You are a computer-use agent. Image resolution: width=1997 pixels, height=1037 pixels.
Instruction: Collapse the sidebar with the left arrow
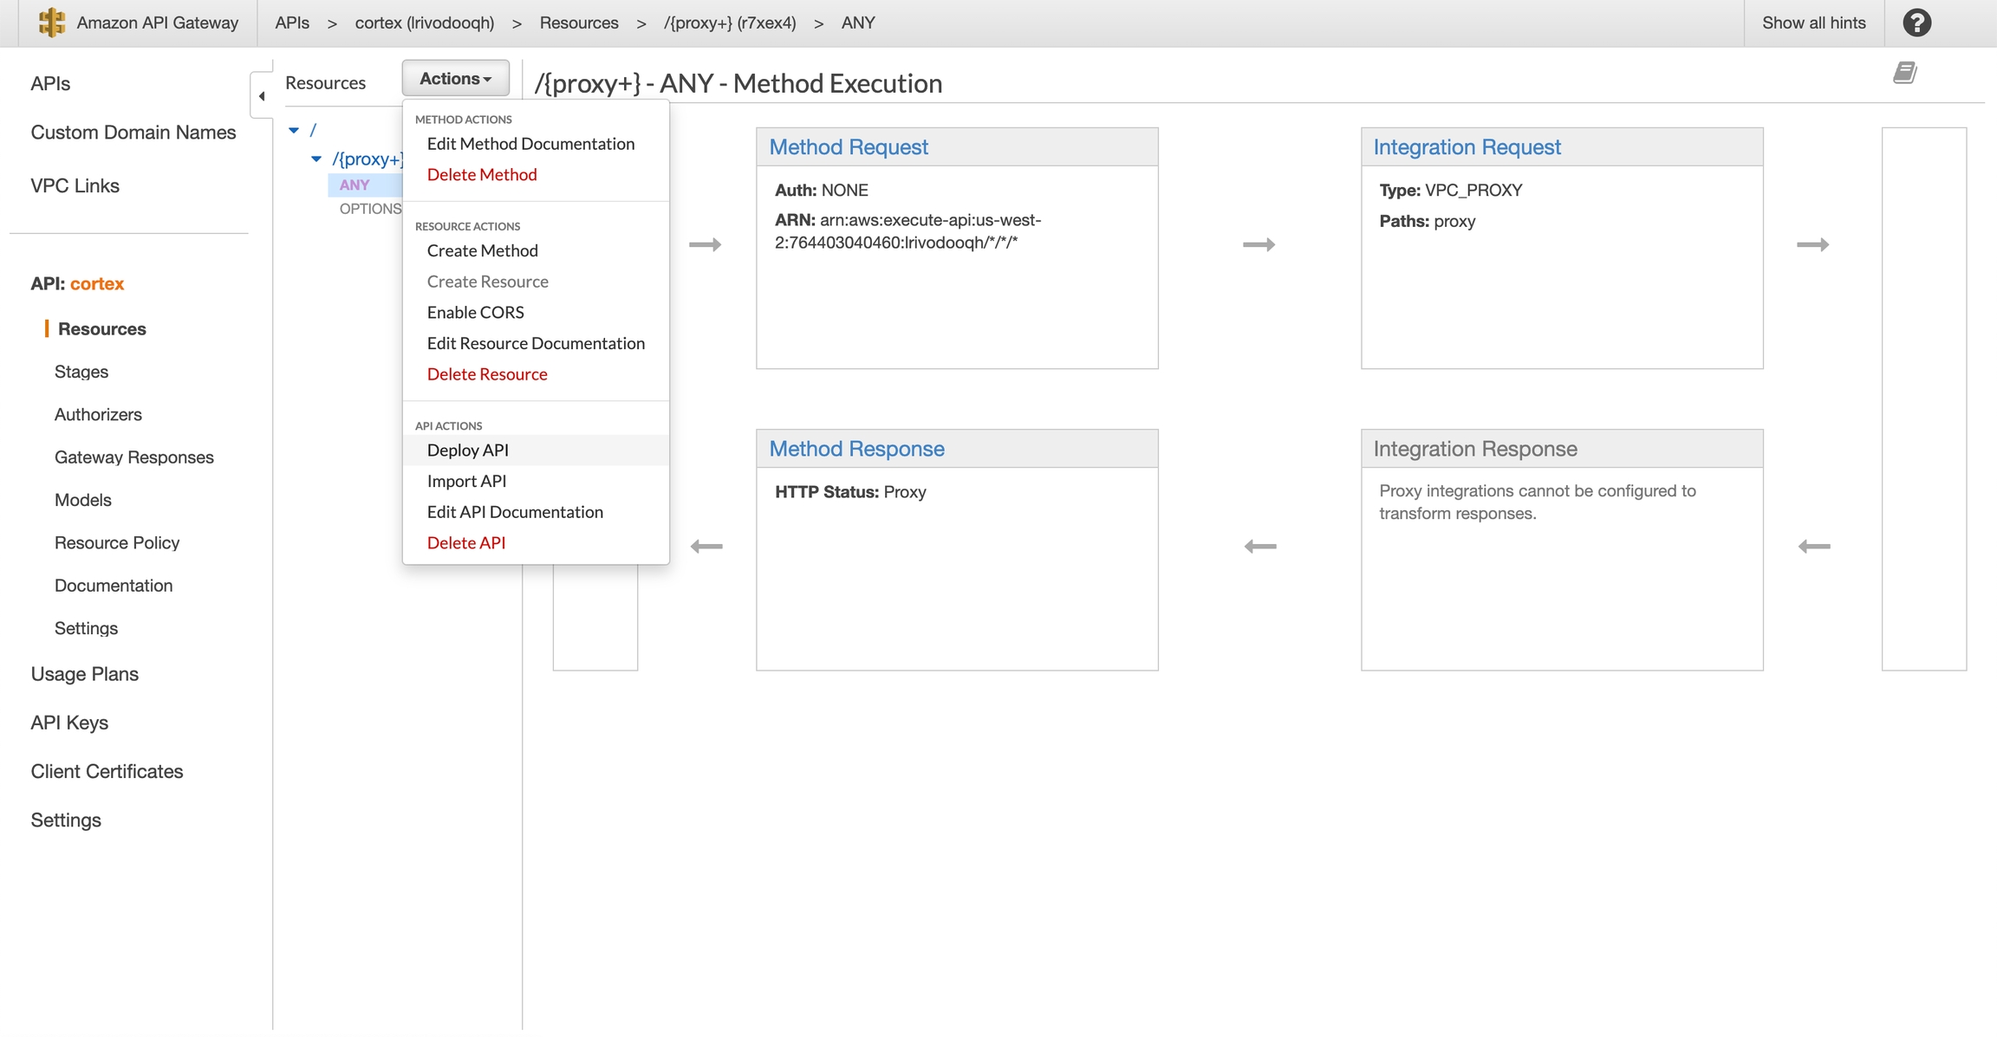click(x=262, y=96)
